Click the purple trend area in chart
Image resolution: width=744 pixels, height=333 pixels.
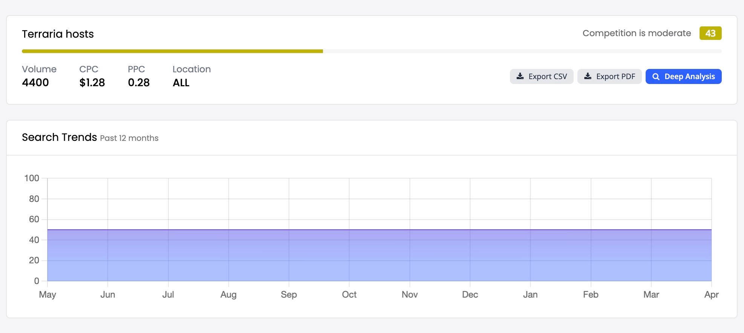point(380,255)
